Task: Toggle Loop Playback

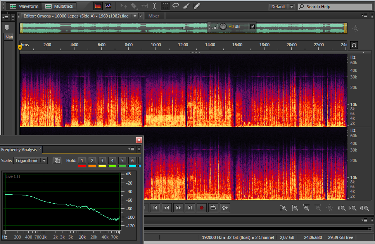Action: tap(213, 208)
